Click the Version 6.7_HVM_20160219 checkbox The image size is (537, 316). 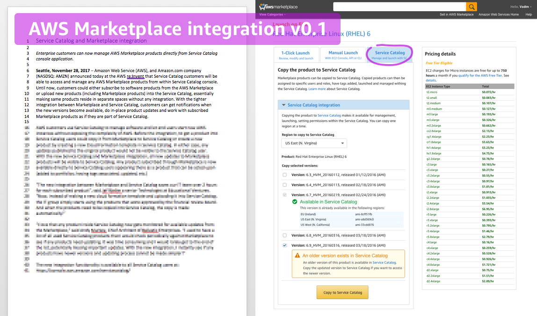pyautogui.click(x=284, y=195)
